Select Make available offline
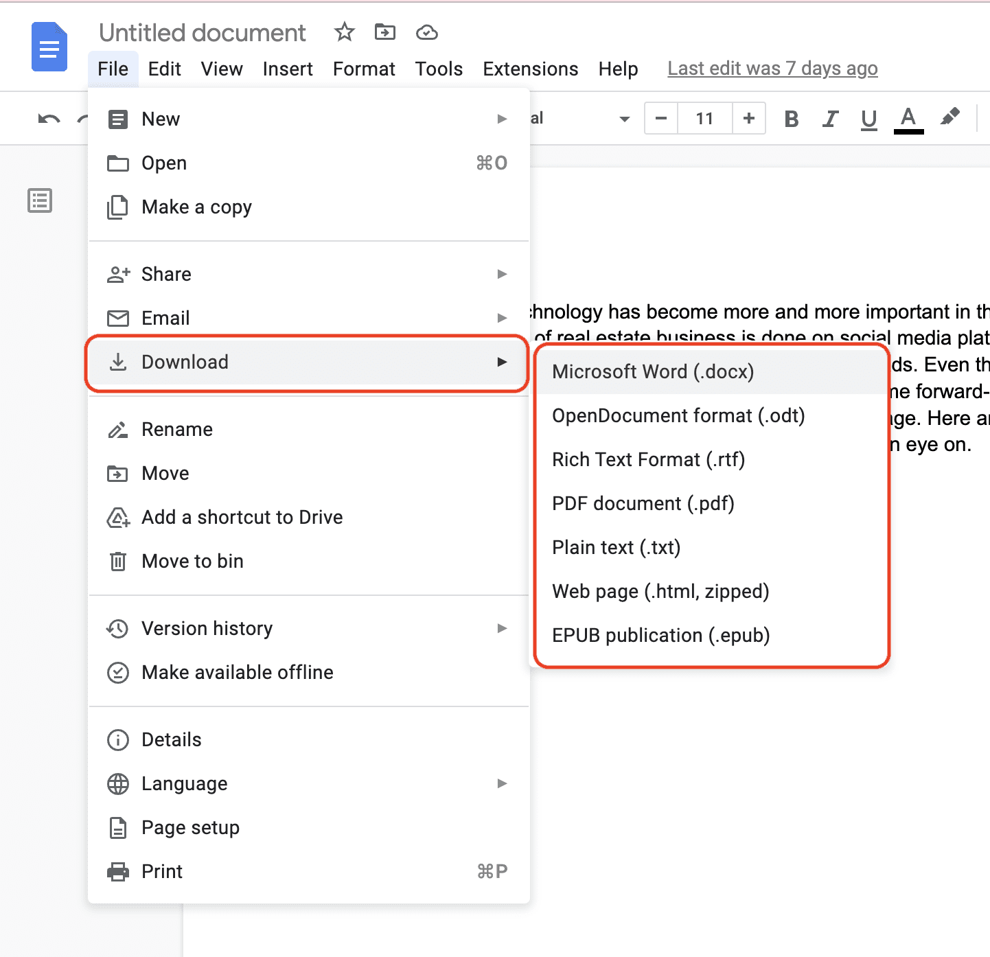The height and width of the screenshot is (957, 990). click(236, 672)
